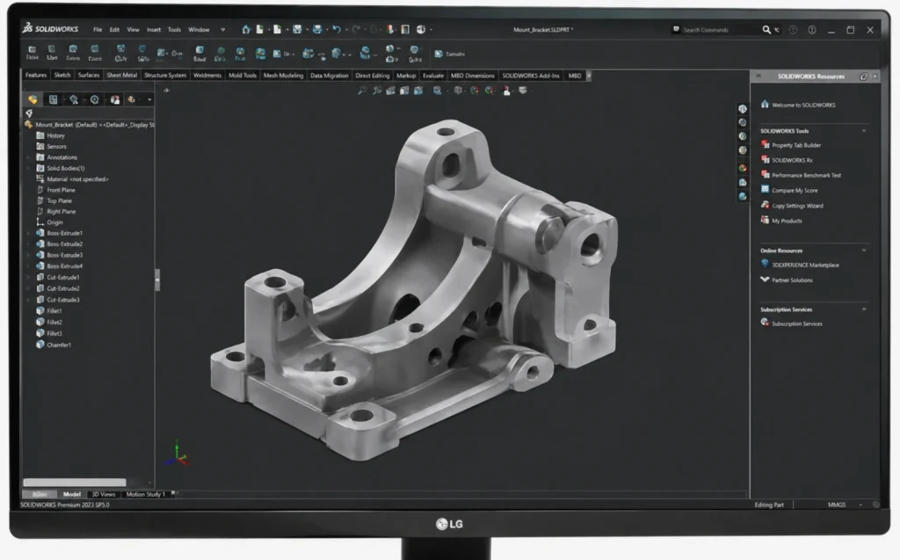This screenshot has height=560, width=900.
Task: Expand the Boss-Extrude1 feature node
Action: [x=28, y=233]
